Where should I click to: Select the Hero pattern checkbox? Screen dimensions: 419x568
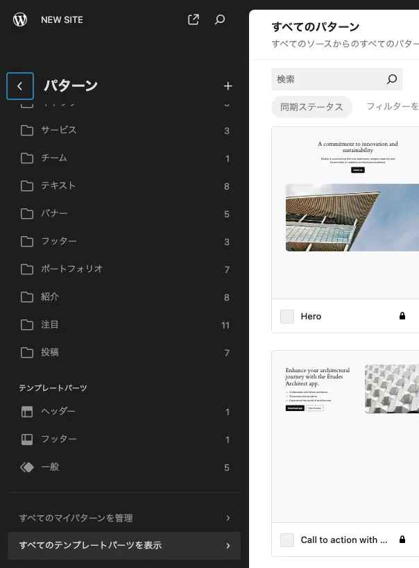(x=287, y=316)
